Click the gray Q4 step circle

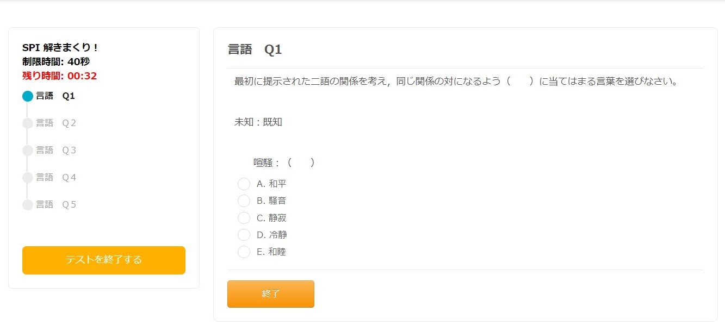(28, 178)
